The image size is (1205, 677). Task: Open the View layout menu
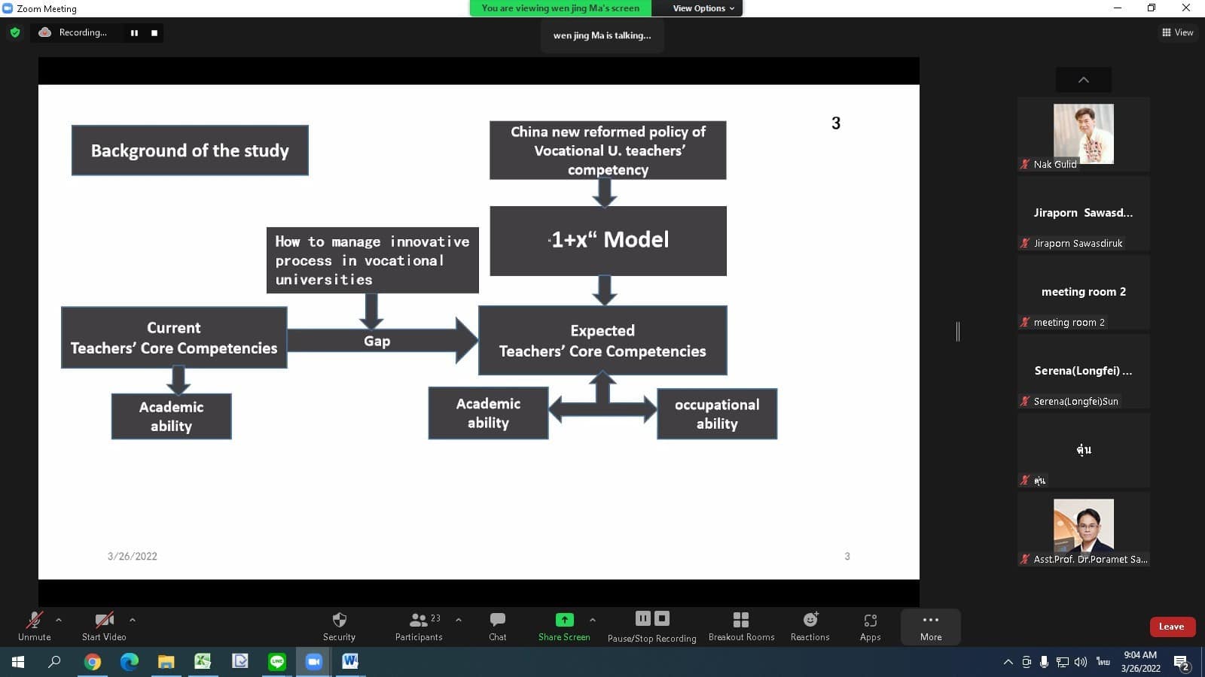point(1177,32)
